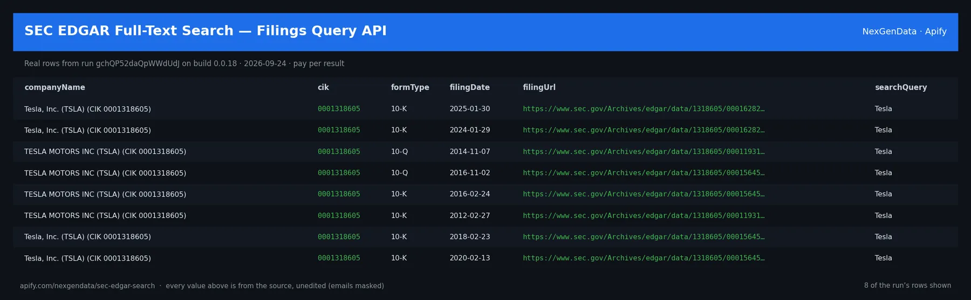Click the cik 0001318605 in the 2016-11-02 row
971x300 pixels.
(339, 173)
